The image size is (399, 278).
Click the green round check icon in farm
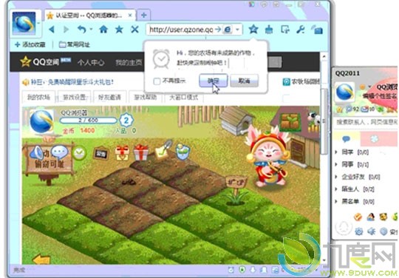79,154
